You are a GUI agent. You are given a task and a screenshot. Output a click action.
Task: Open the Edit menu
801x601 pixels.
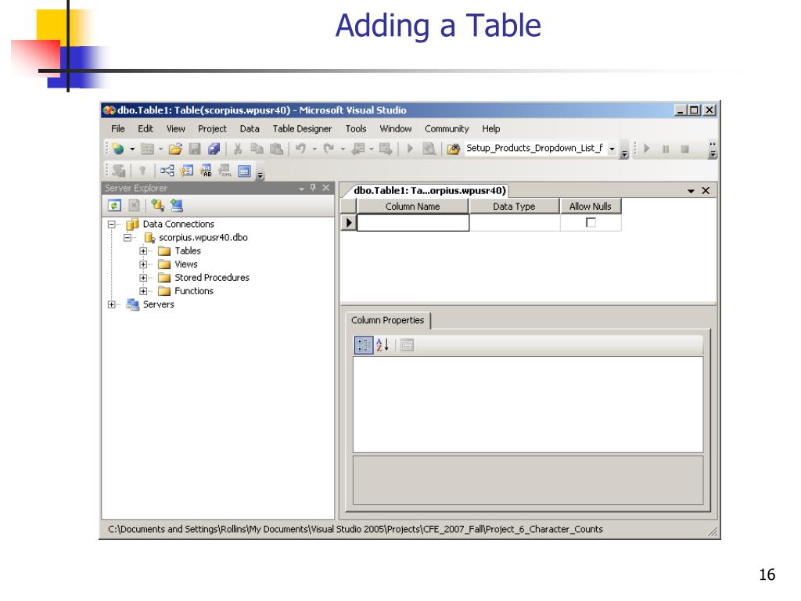click(x=145, y=129)
